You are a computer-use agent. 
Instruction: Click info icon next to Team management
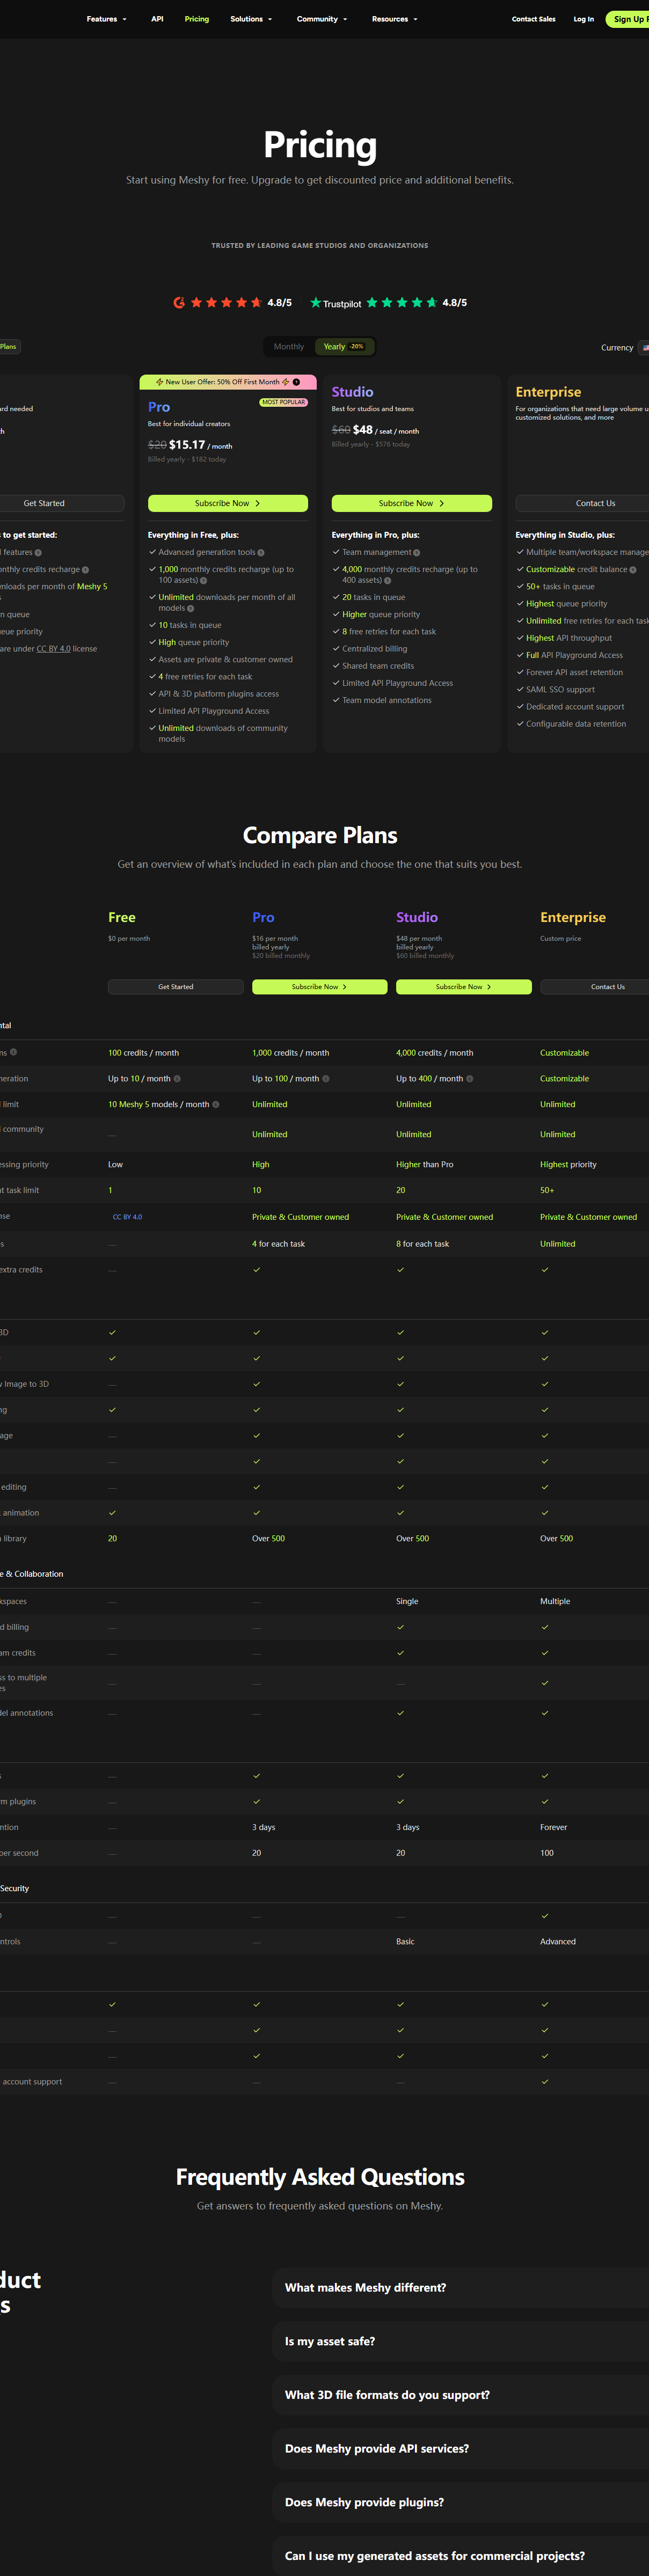pyautogui.click(x=416, y=552)
